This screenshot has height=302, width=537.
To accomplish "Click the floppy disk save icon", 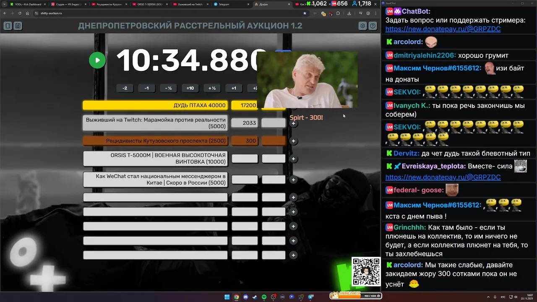I will point(18,26).
